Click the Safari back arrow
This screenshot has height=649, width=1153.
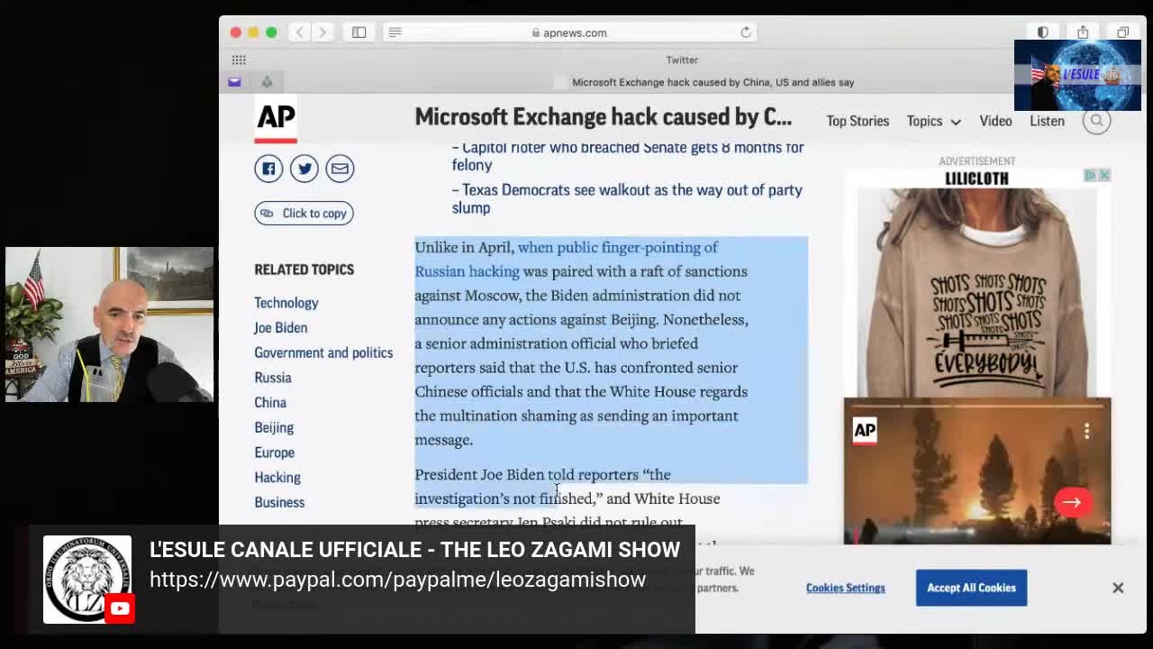[x=300, y=32]
